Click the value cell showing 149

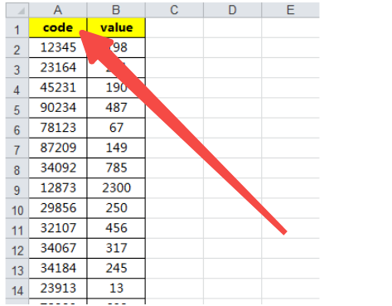pyautogui.click(x=116, y=148)
